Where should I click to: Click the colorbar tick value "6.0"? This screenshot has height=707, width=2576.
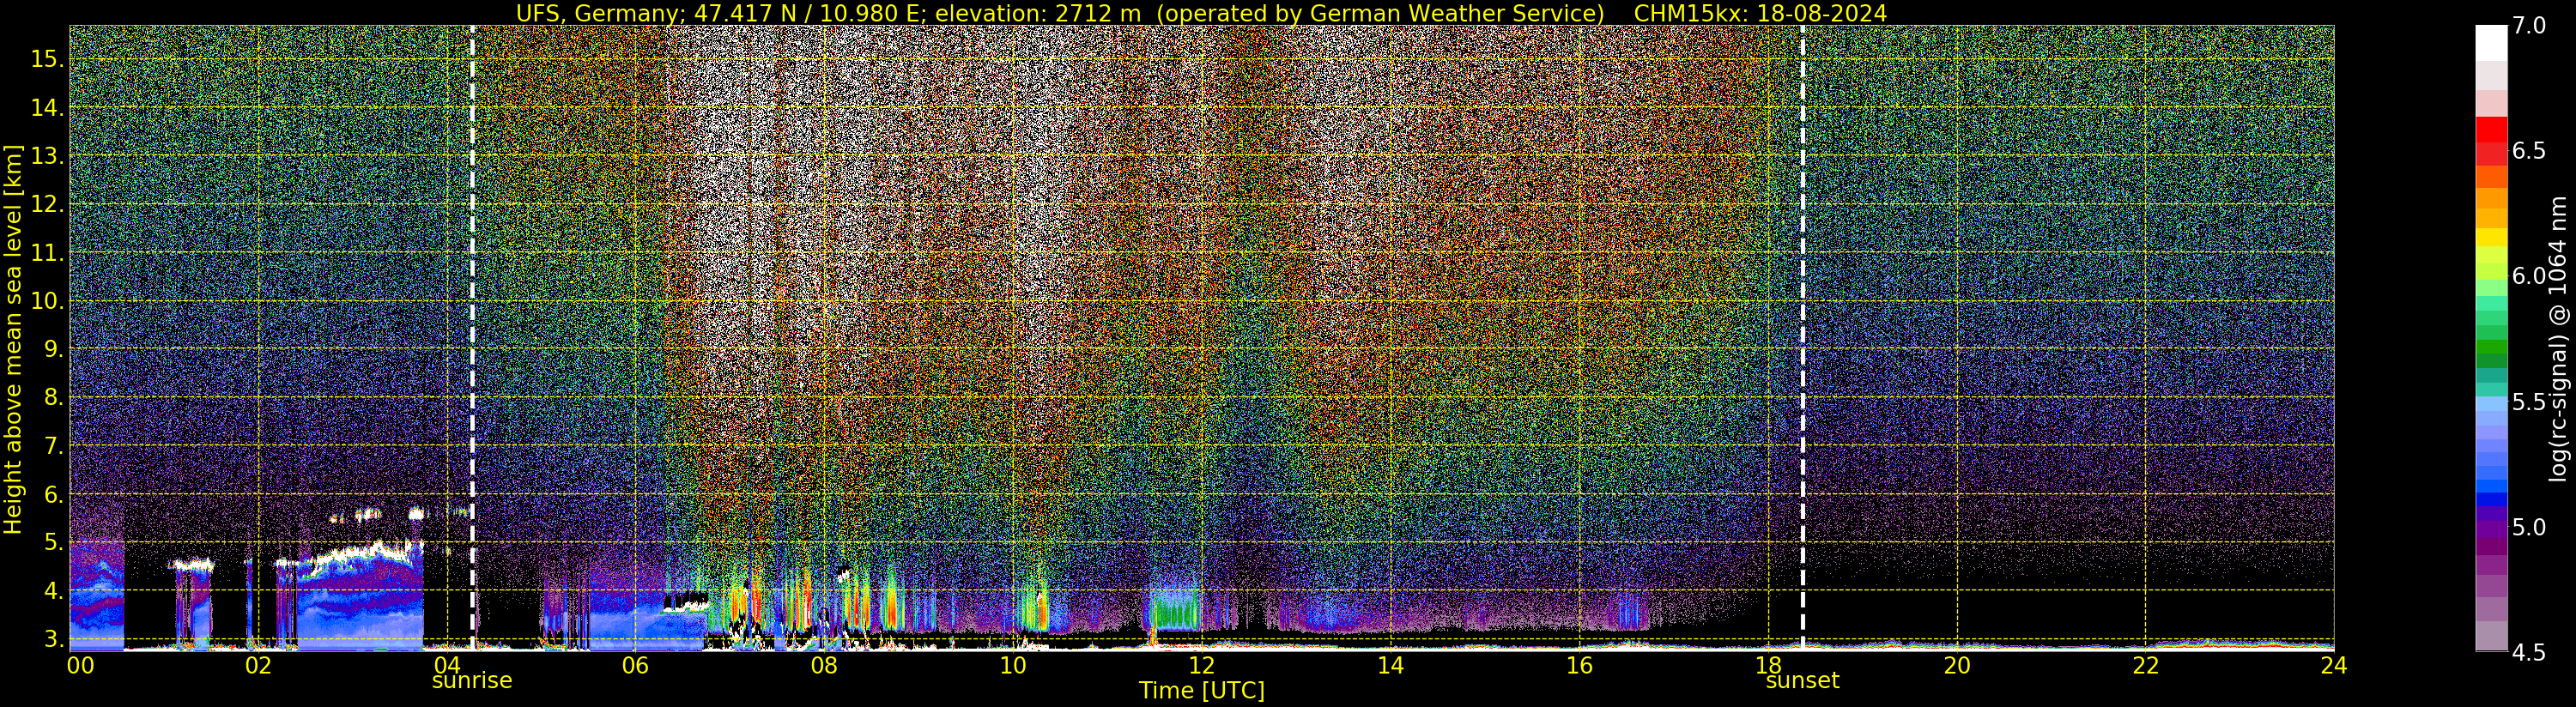pyautogui.click(x=2529, y=276)
